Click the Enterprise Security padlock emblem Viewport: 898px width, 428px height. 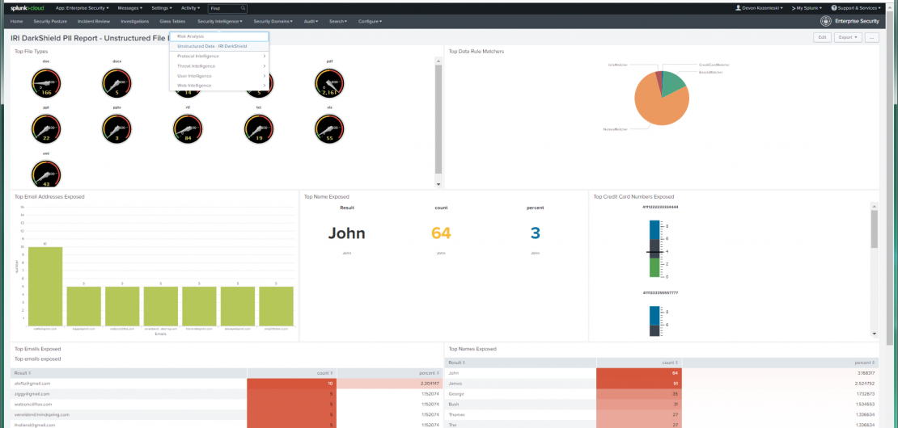pyautogui.click(x=826, y=21)
